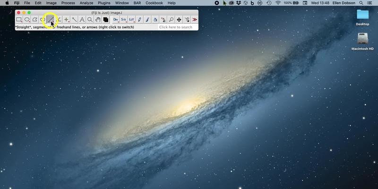The height and width of the screenshot is (189, 378).
Task: Open Notification Center list icon
Action: (x=369, y=3)
